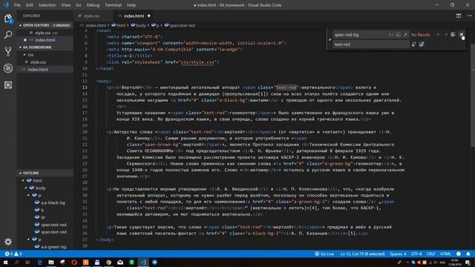Open the Terminal menu
The height and width of the screenshot is (267, 475).
coord(113,5)
